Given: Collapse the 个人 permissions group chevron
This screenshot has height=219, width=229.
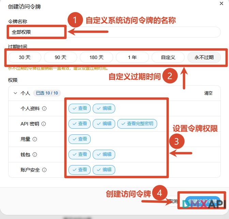Looking at the screenshot, I should tap(15, 93).
